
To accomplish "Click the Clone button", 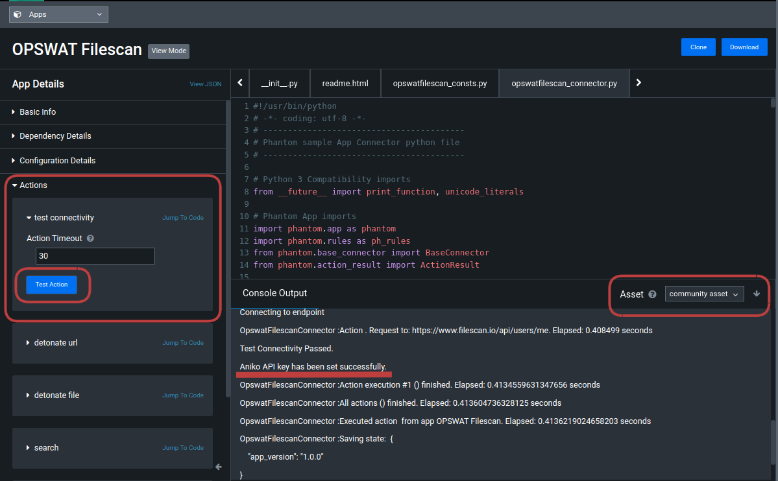I will [x=698, y=47].
